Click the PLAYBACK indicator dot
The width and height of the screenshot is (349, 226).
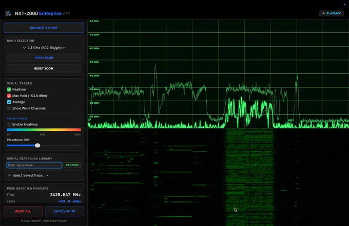323,13
